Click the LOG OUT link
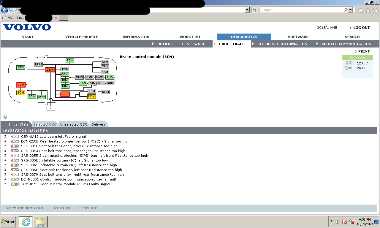Image resolution: width=380 pixels, height=228 pixels. [x=361, y=28]
